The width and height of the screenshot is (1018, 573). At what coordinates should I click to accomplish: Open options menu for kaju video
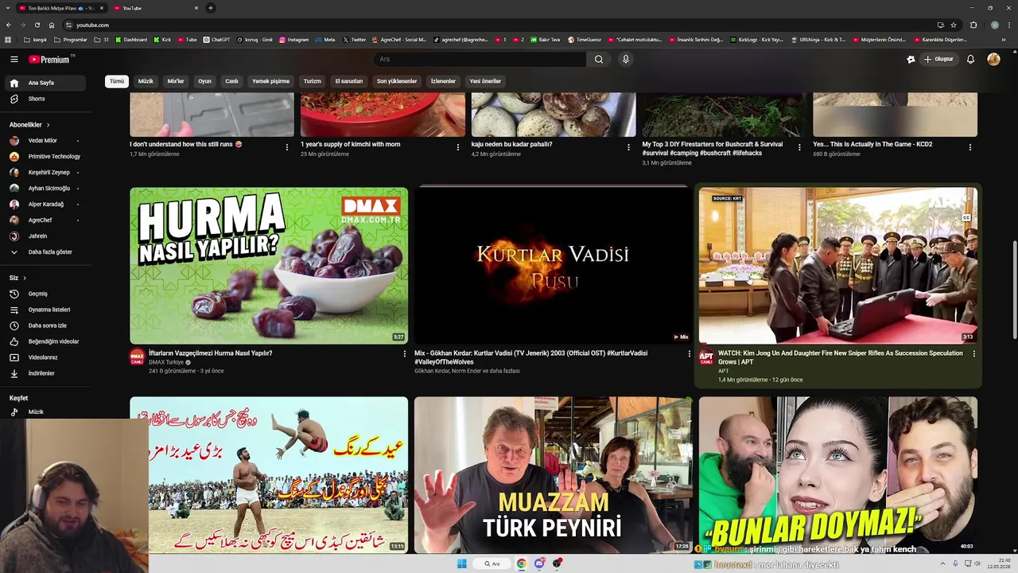628,147
